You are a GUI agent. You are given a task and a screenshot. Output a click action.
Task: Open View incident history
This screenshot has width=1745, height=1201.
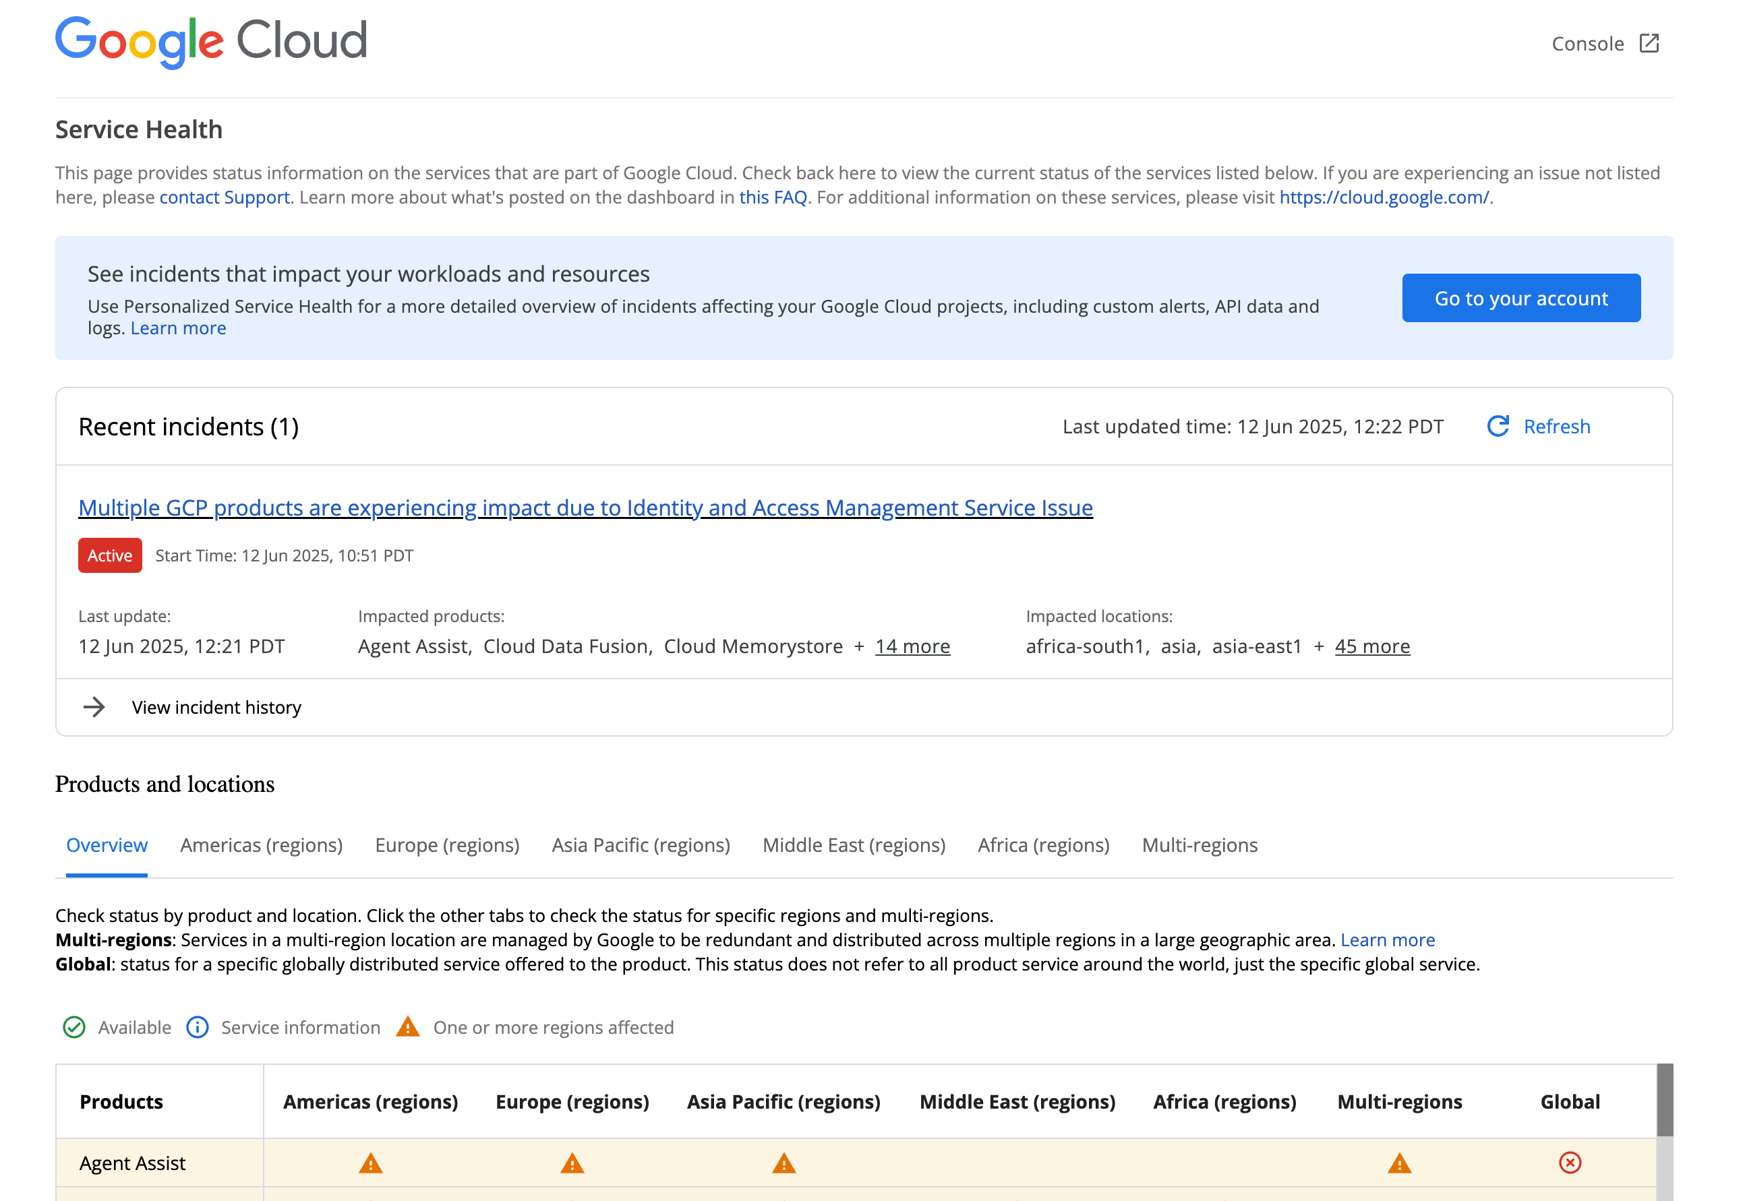pyautogui.click(x=216, y=708)
